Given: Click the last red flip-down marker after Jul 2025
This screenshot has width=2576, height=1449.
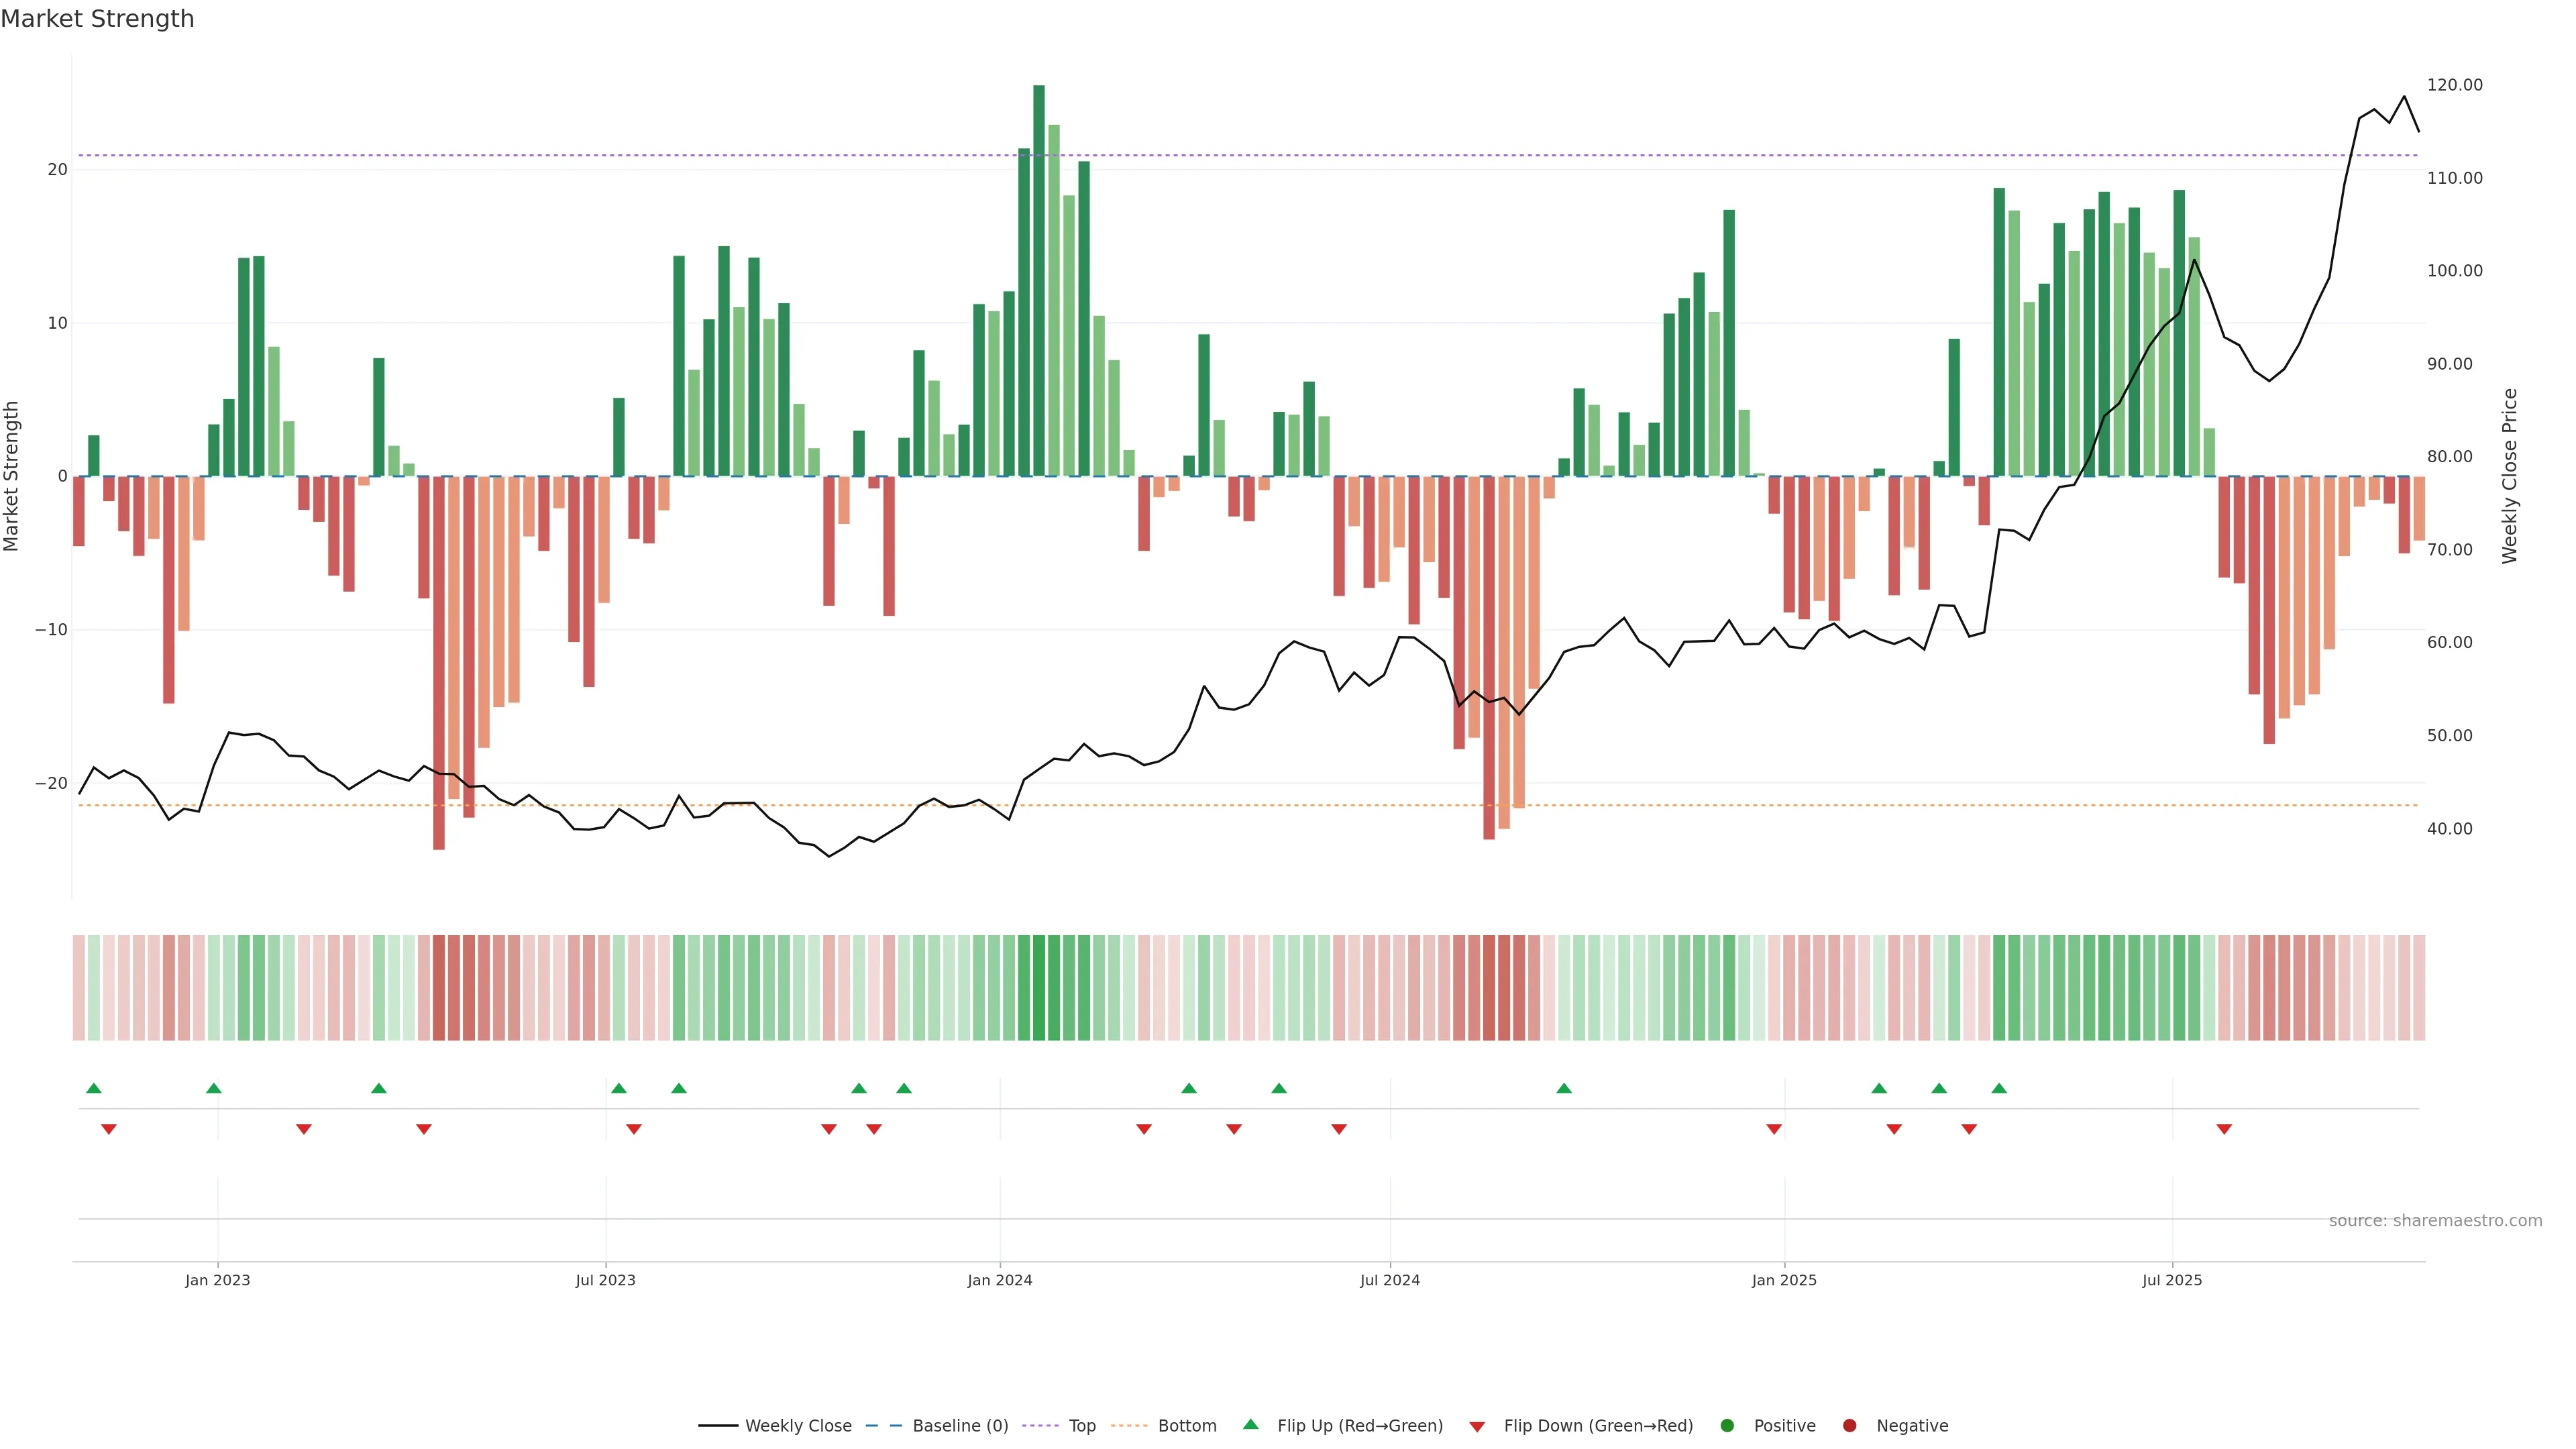Looking at the screenshot, I should pyautogui.click(x=2224, y=1129).
